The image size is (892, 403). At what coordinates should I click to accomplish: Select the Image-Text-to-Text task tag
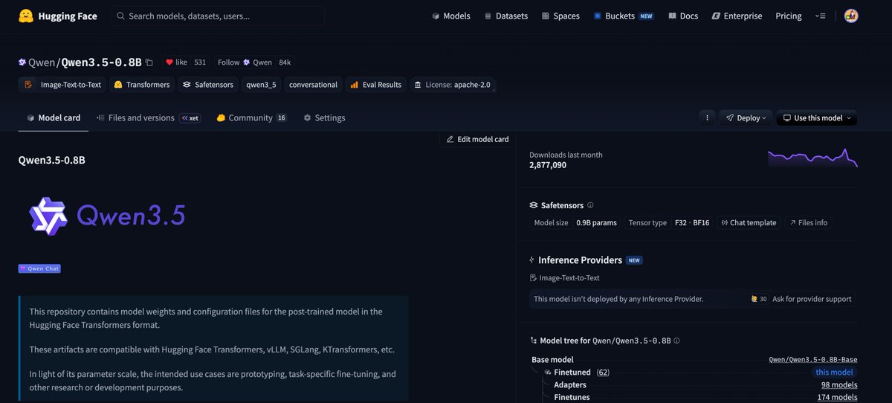[62, 85]
